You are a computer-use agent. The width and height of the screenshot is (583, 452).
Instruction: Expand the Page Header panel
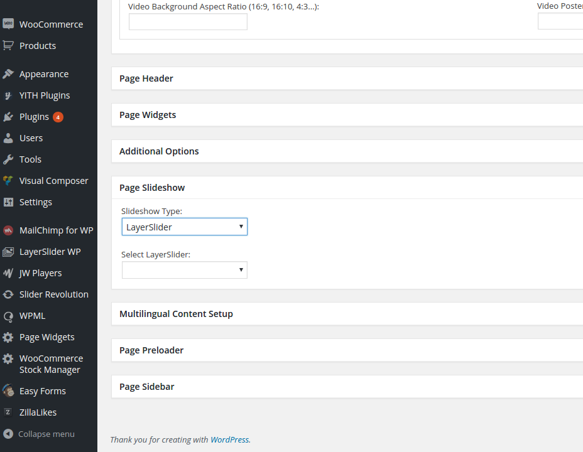(x=146, y=78)
